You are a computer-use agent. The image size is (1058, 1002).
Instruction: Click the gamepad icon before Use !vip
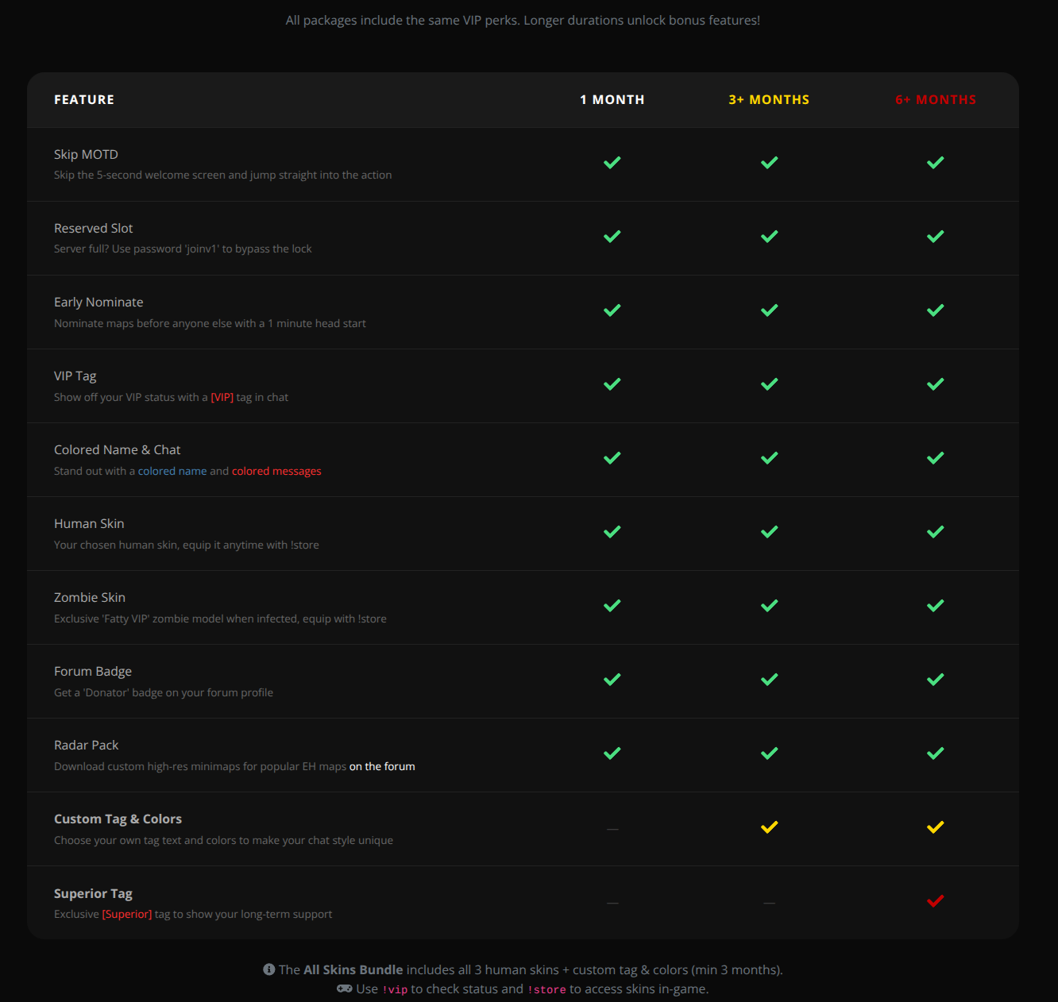pyautogui.click(x=344, y=989)
